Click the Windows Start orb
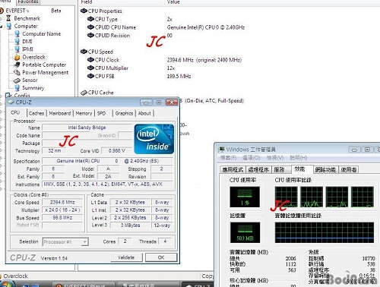 (x=6, y=284)
